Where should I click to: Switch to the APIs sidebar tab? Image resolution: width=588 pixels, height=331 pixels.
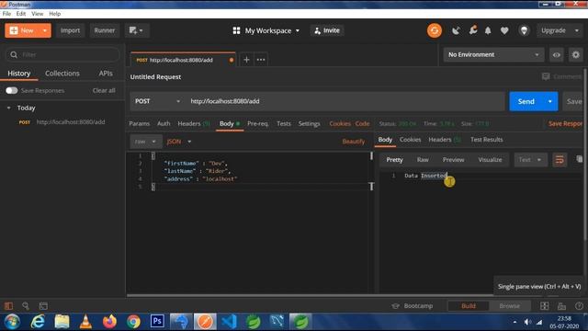(x=106, y=74)
